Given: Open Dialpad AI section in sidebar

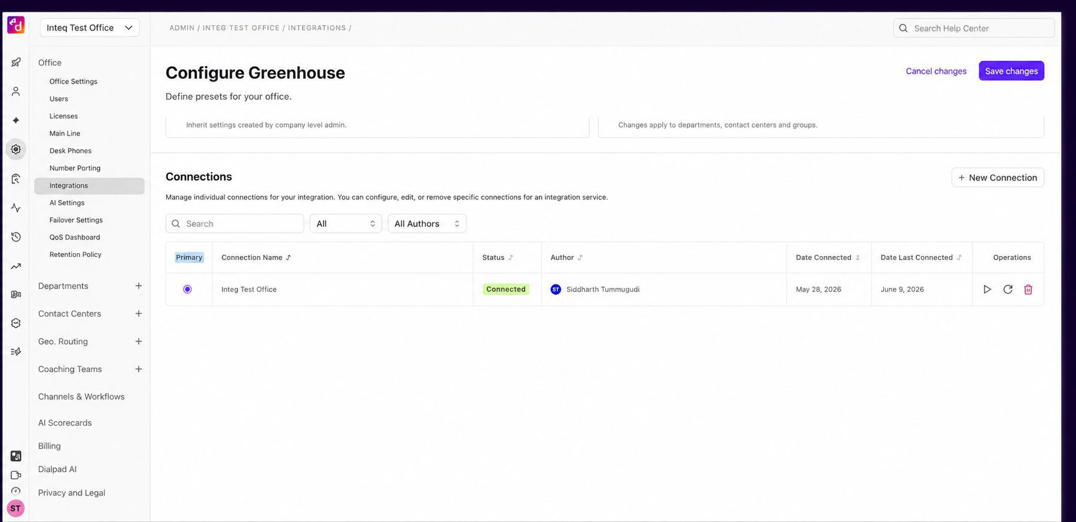Looking at the screenshot, I should 57,469.
